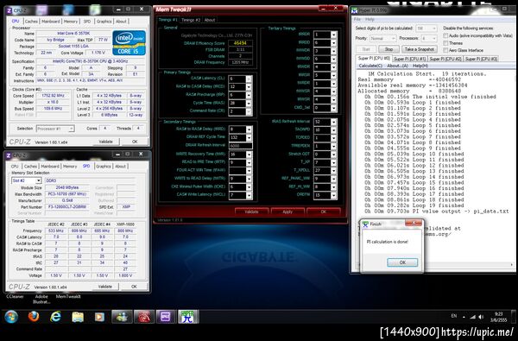Open the Adobe Illustrator desktop shortcut
The width and height of the screenshot is (518, 341).
[41, 299]
